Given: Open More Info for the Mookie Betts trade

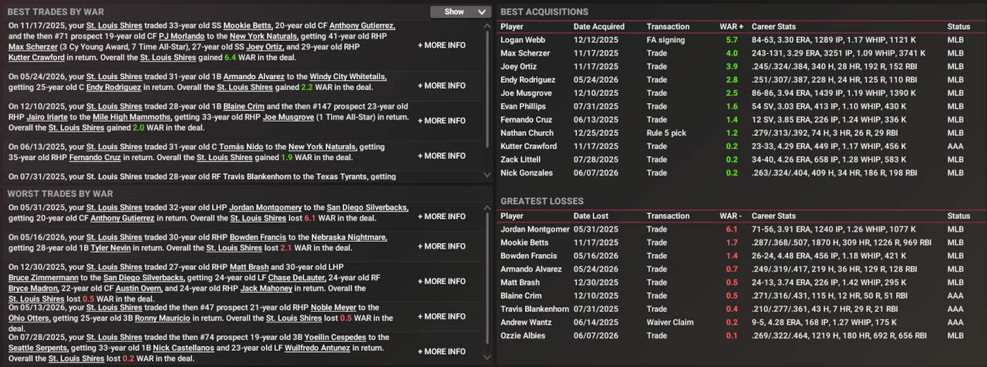Looking at the screenshot, I should click(x=442, y=45).
